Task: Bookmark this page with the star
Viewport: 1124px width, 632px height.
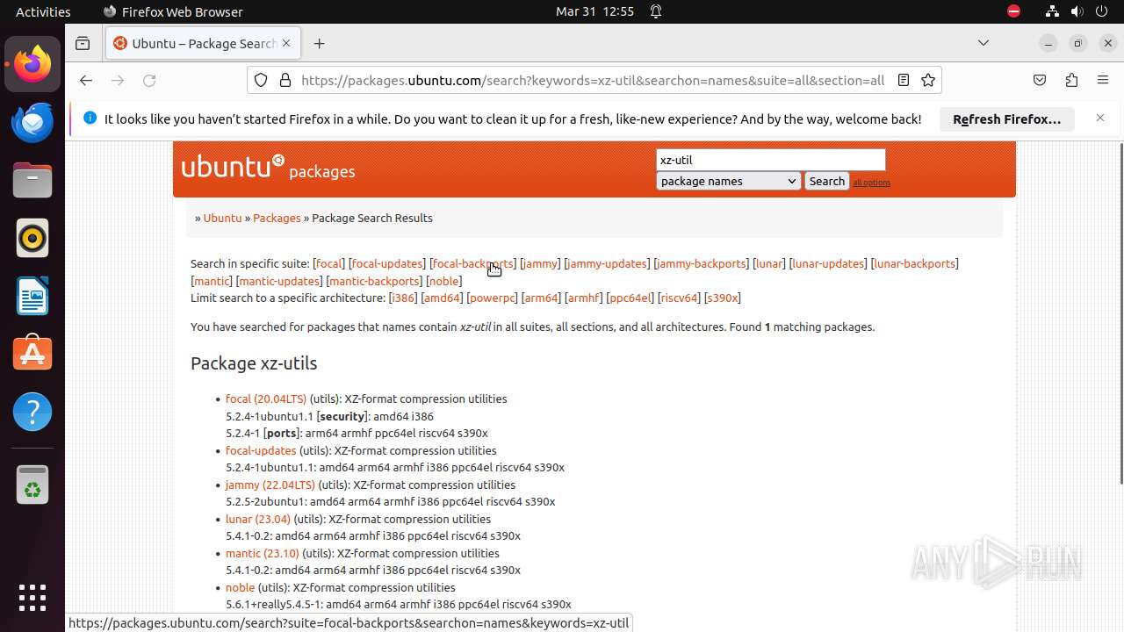Action: pos(928,80)
